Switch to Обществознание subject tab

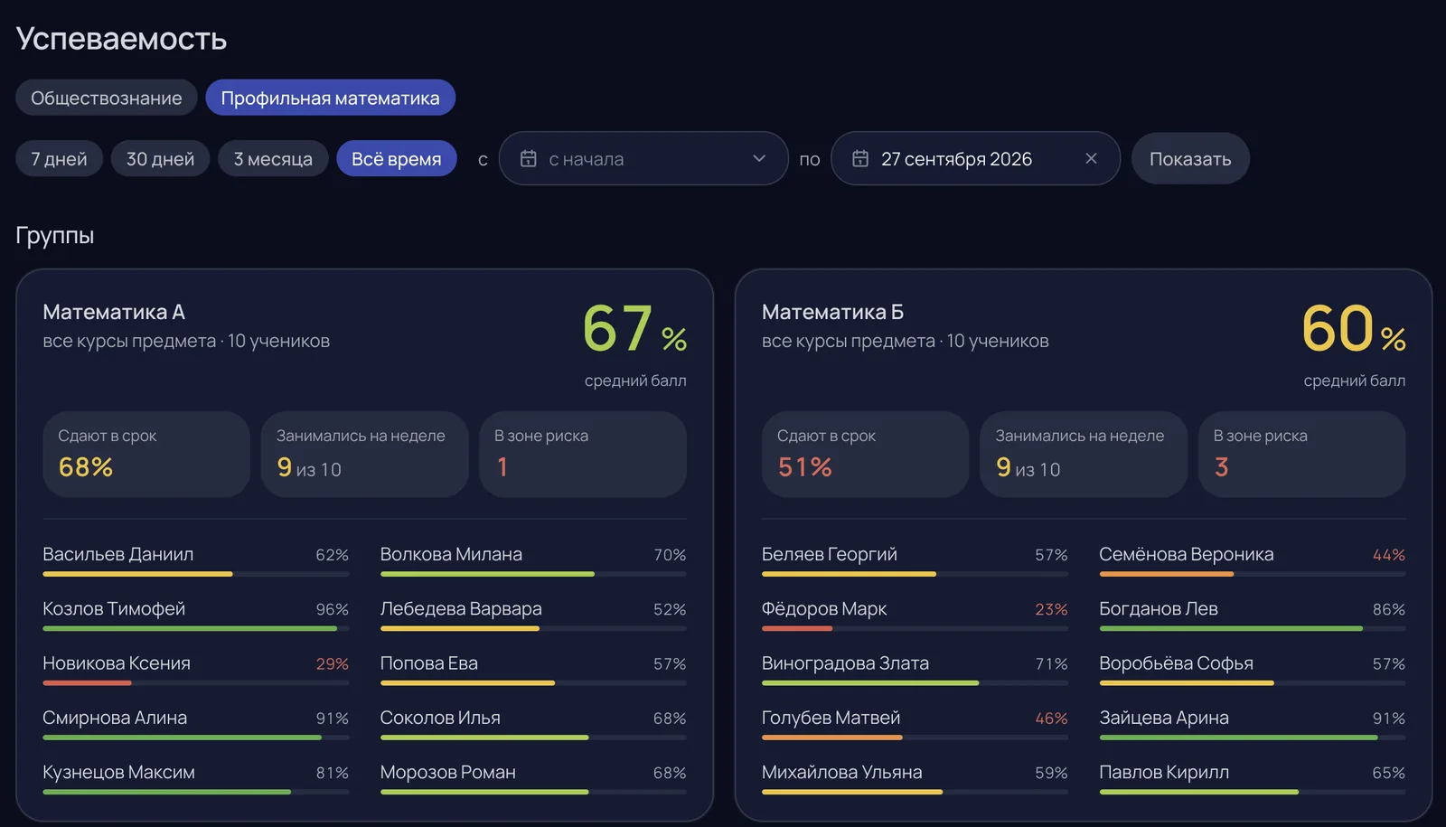(x=107, y=98)
